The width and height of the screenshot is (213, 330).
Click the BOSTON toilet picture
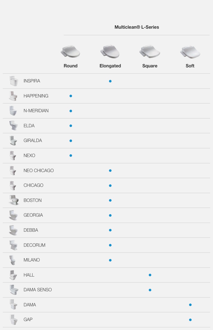(x=14, y=200)
